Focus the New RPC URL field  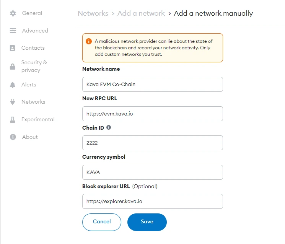point(153,114)
